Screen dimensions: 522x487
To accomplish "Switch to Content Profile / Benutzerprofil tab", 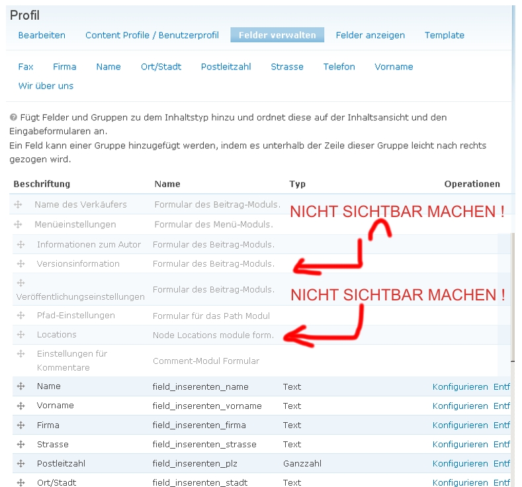I will (x=152, y=35).
